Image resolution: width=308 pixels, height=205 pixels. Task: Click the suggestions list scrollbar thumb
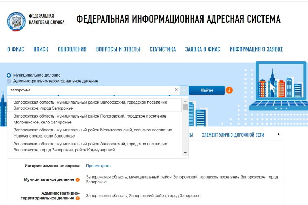pos(185,108)
